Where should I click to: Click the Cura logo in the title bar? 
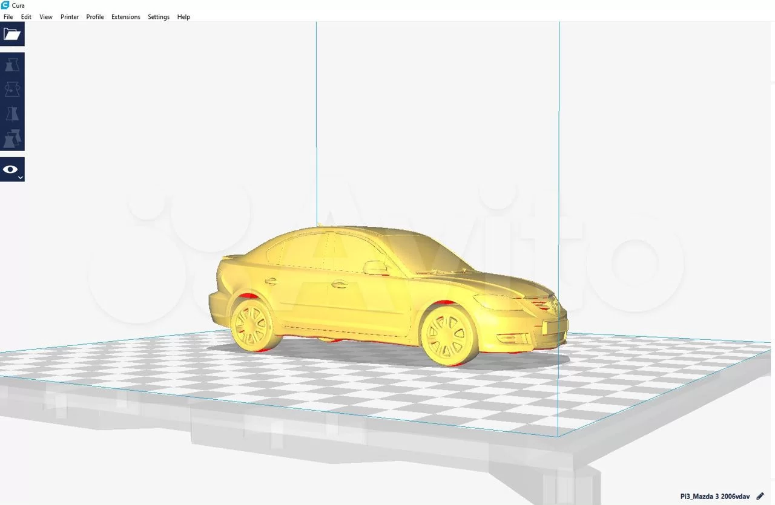pyautogui.click(x=5, y=5)
